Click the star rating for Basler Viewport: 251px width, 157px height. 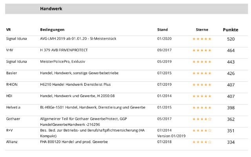pyautogui.click(x=202, y=73)
